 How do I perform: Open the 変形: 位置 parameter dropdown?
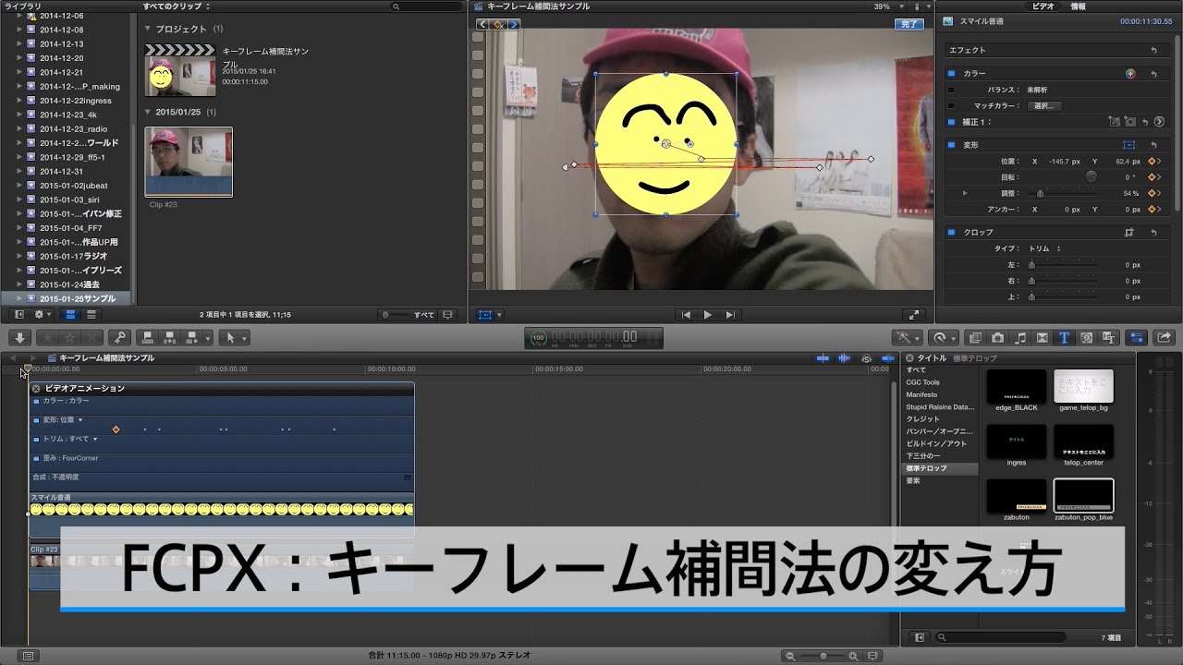80,420
